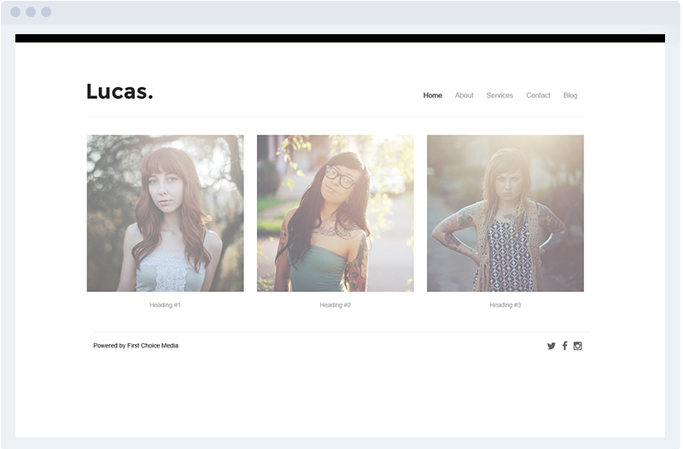Click the Heading #1 caption
Screen dimensions: 683x449
point(165,305)
